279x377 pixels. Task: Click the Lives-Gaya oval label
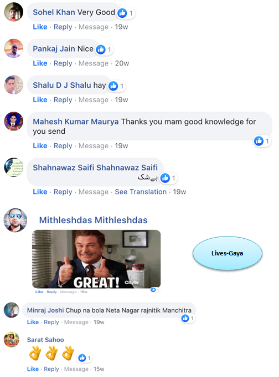click(228, 253)
